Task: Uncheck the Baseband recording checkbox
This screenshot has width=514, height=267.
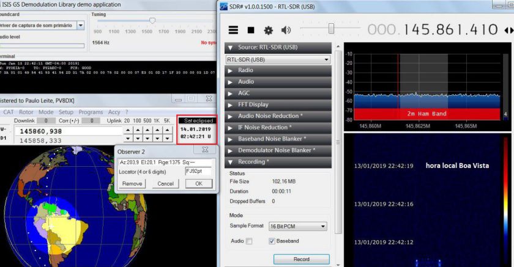Action: click(x=272, y=241)
